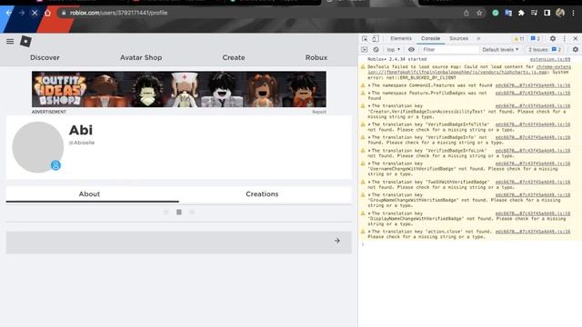Image resolution: width=582 pixels, height=327 pixels.
Task: Expand the action.close warning message
Action: point(369,232)
